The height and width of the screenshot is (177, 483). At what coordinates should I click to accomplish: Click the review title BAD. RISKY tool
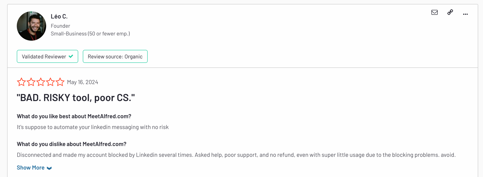(76, 98)
